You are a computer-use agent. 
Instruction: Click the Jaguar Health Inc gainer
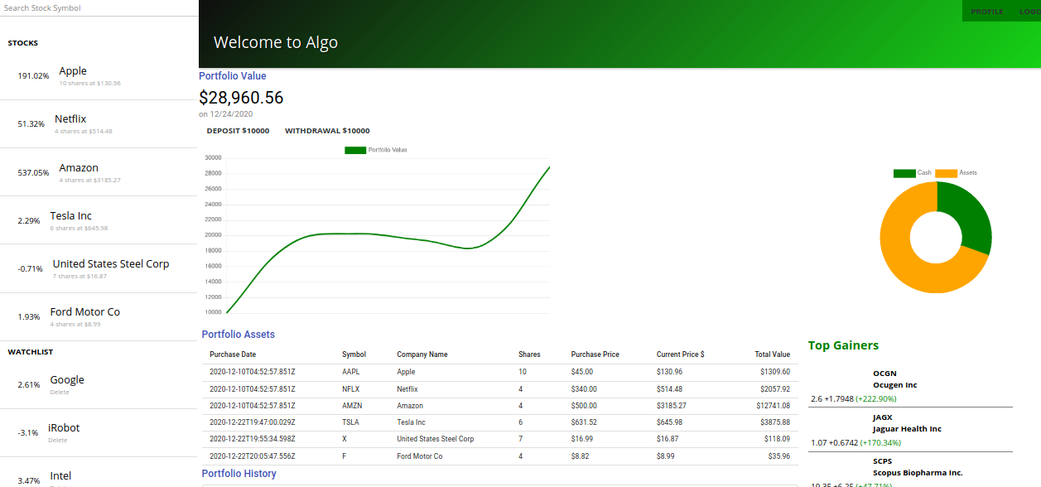[x=907, y=429]
